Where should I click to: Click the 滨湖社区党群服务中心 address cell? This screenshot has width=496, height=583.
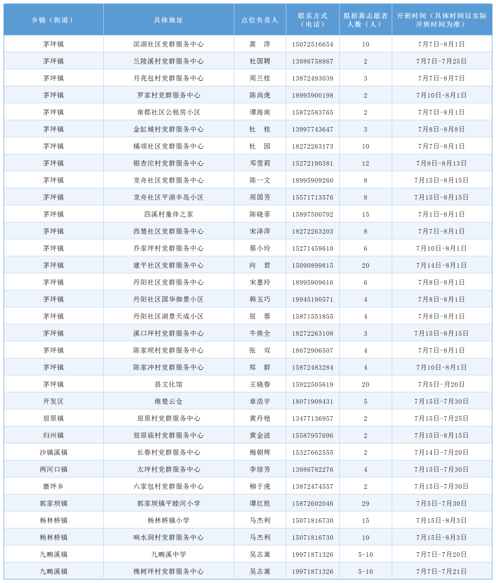pos(168,45)
